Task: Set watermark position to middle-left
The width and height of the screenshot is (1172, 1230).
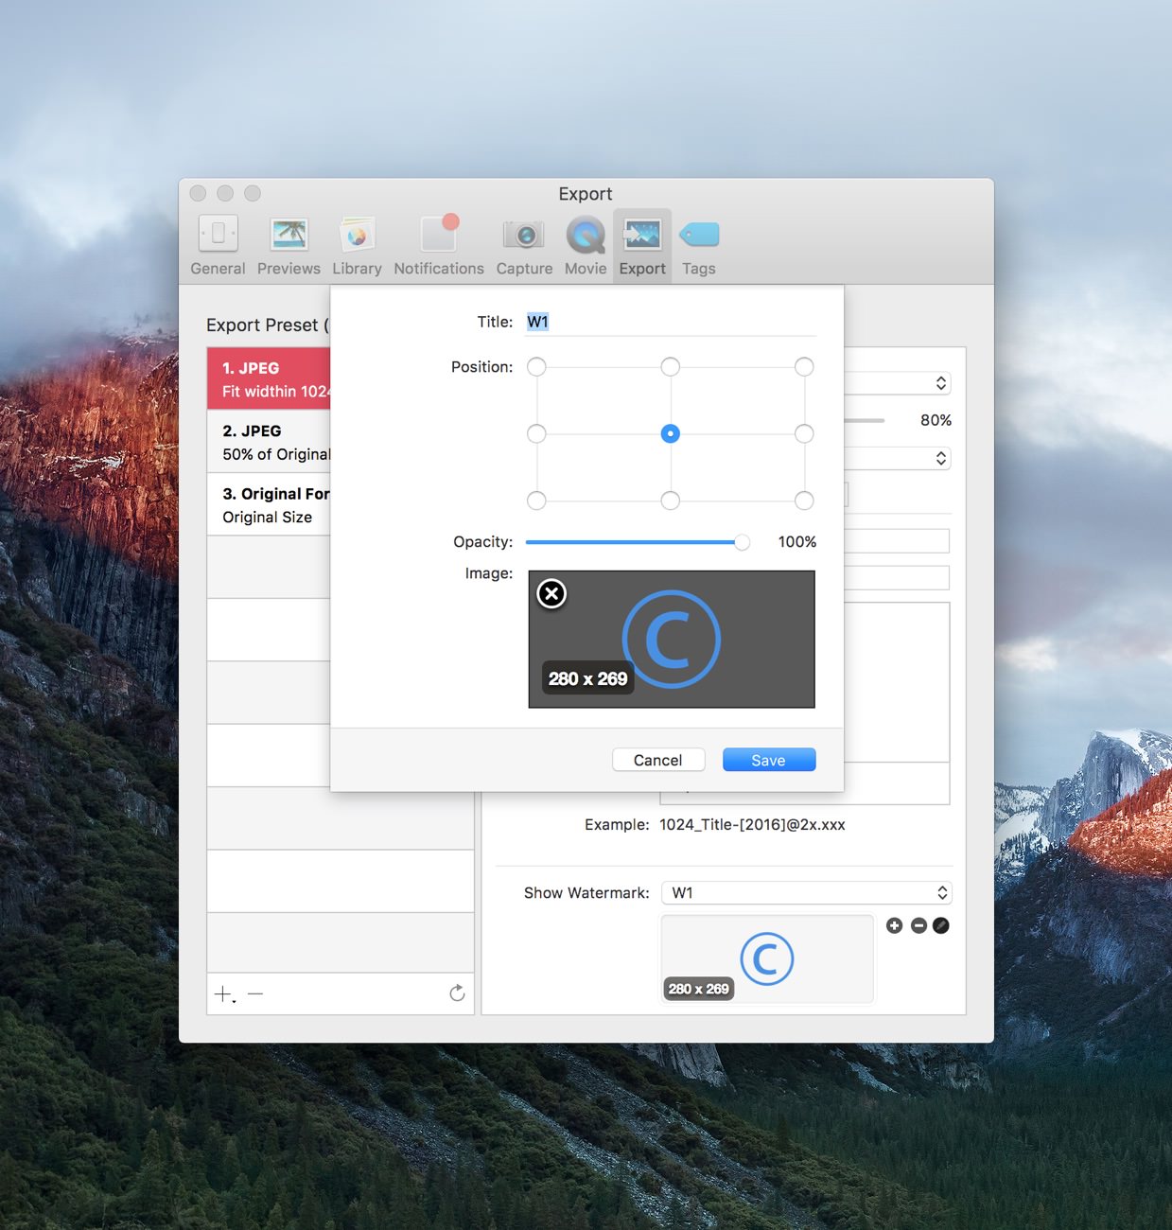Action: pyautogui.click(x=536, y=433)
